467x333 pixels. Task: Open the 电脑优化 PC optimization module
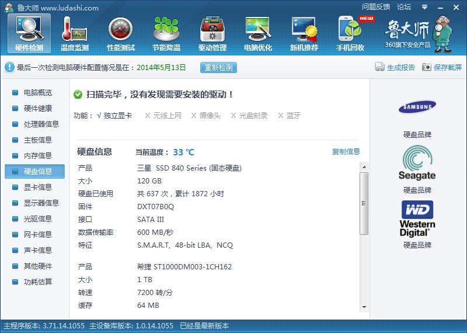point(258,34)
